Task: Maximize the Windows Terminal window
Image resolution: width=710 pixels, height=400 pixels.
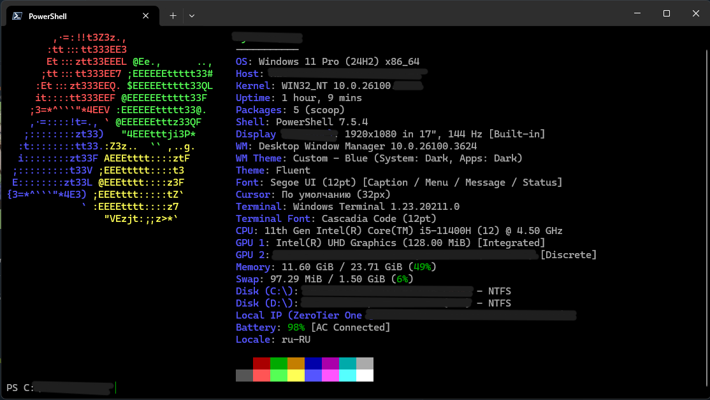Action: pos(666,13)
